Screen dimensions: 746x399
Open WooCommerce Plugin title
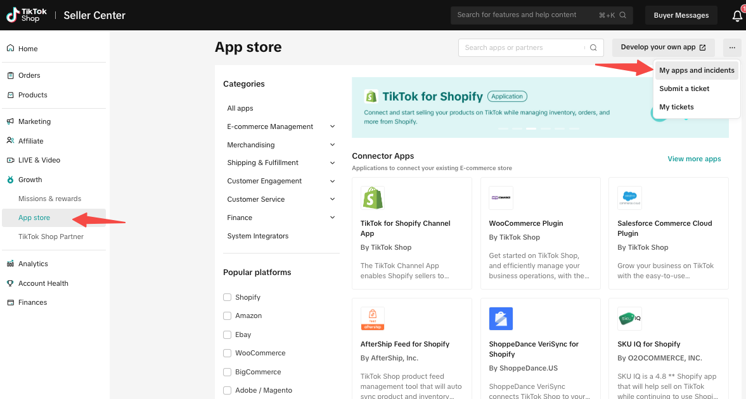tap(525, 223)
